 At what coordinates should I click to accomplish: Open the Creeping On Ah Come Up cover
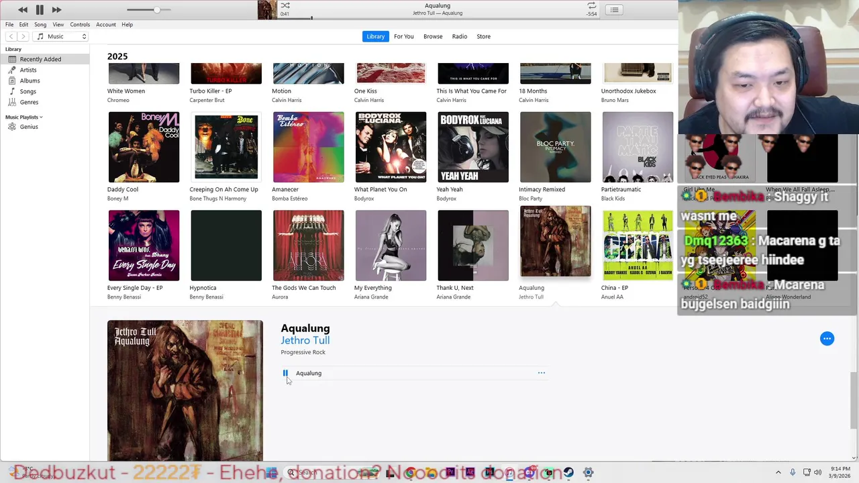click(226, 147)
